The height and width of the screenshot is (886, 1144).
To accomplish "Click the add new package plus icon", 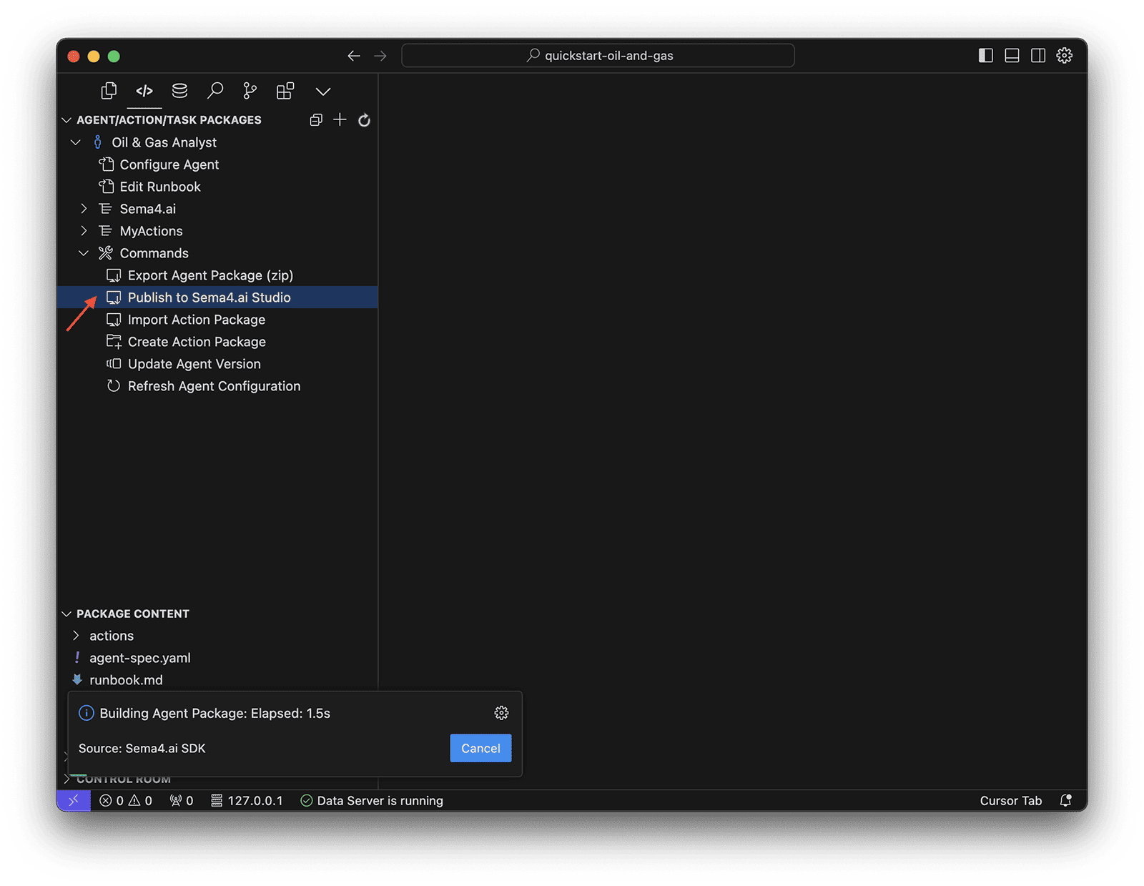I will coord(340,119).
